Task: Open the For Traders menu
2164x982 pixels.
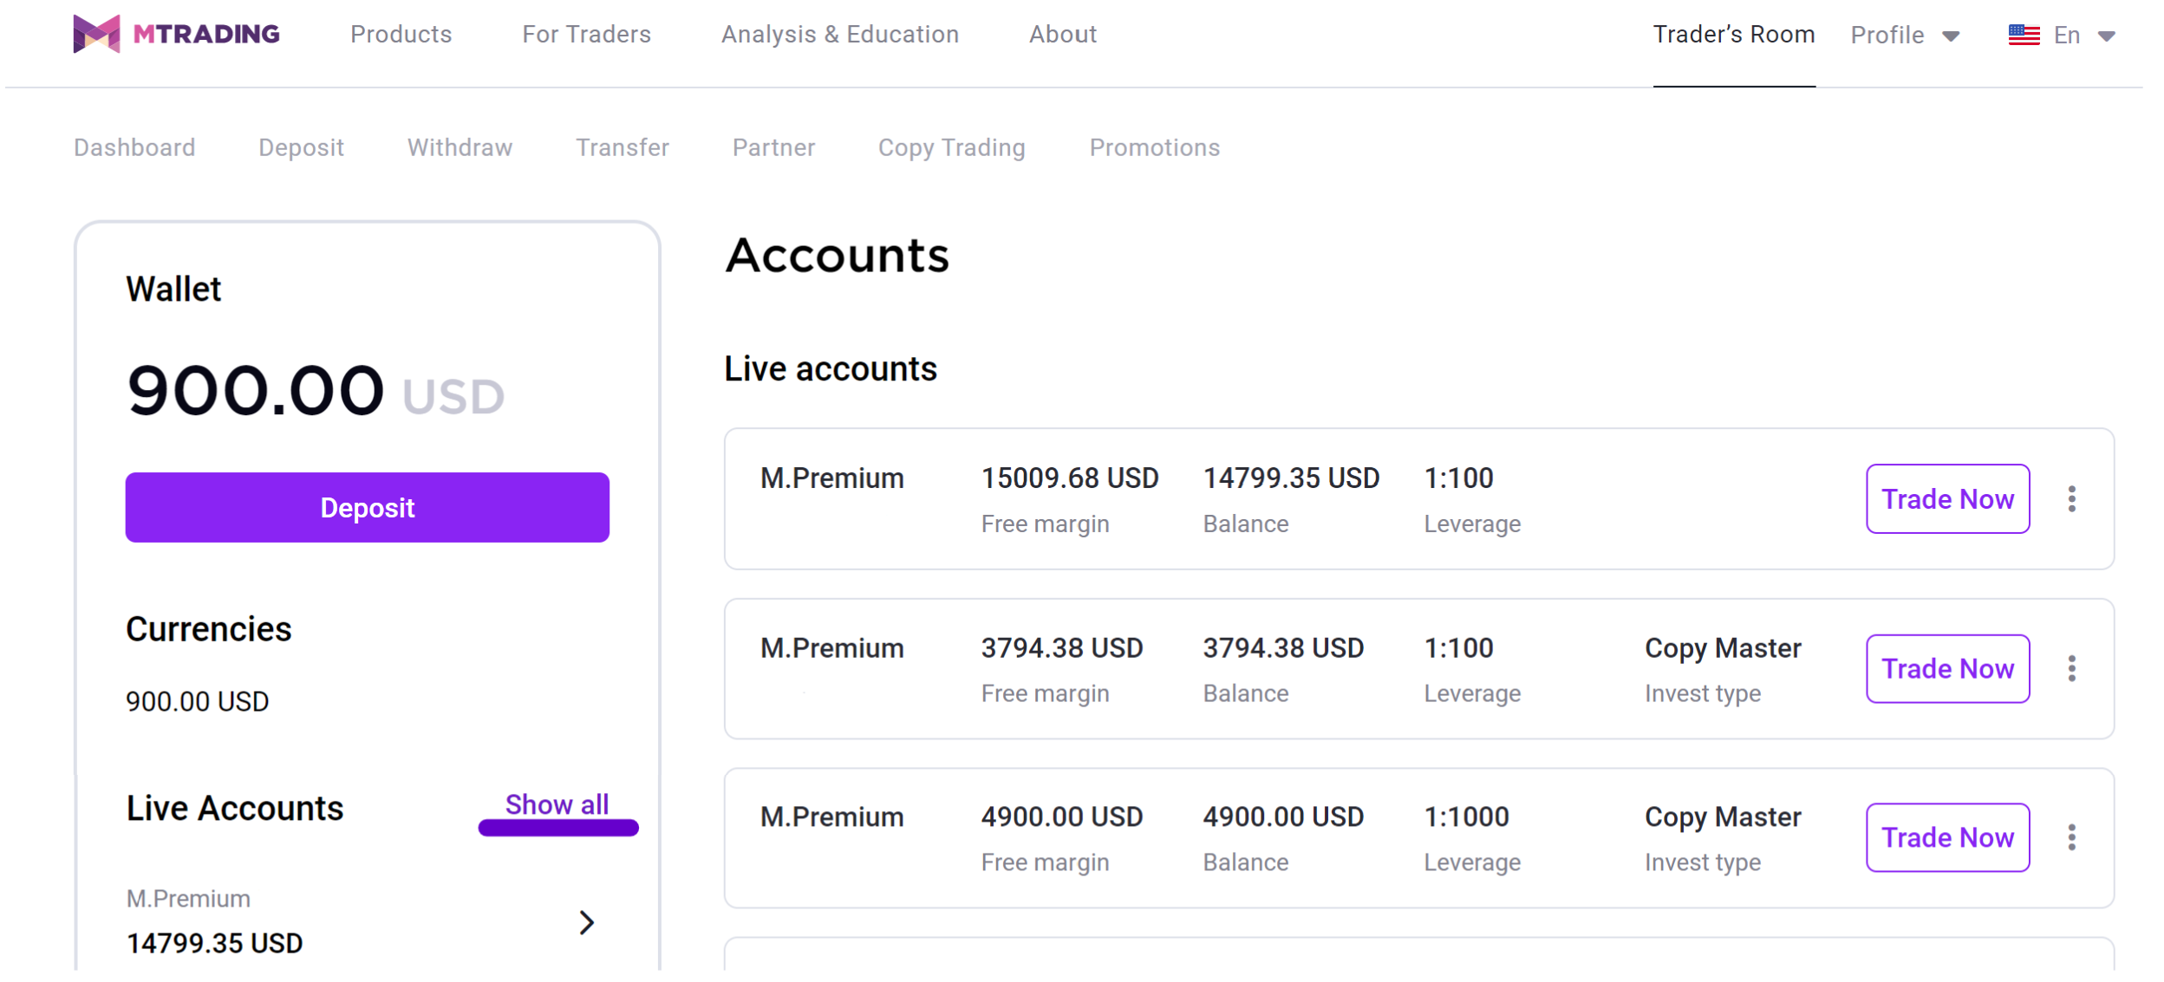Action: click(x=586, y=35)
